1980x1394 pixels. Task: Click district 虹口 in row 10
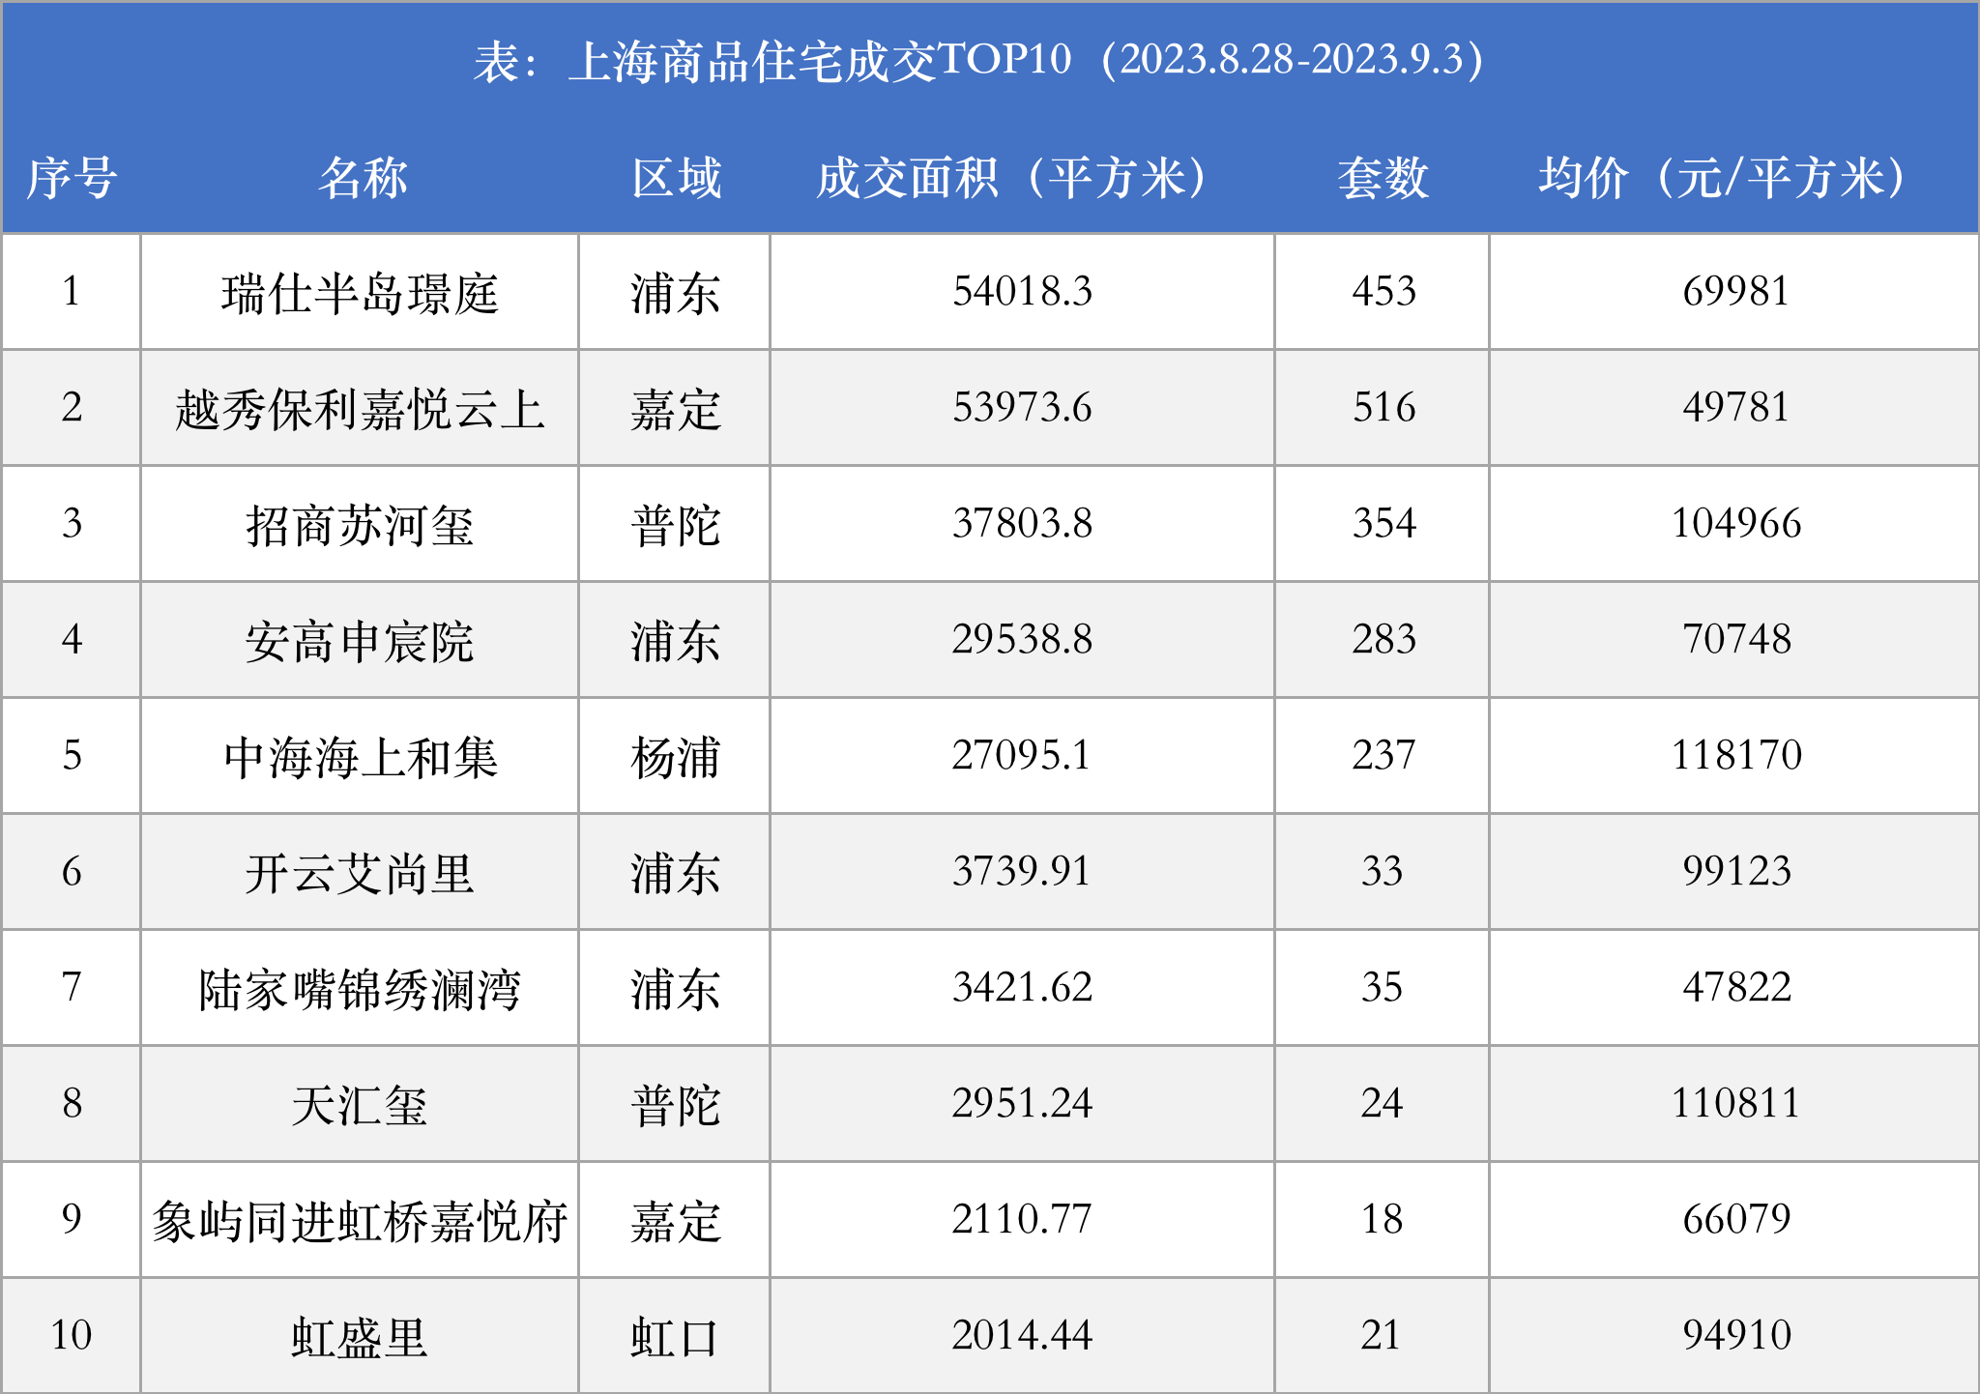tap(676, 1337)
